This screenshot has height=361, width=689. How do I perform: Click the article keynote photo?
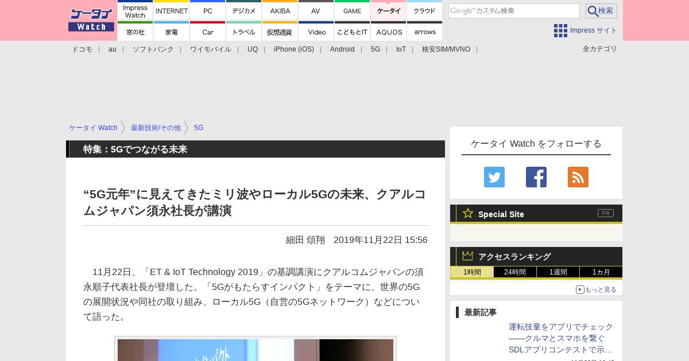[x=256, y=350]
